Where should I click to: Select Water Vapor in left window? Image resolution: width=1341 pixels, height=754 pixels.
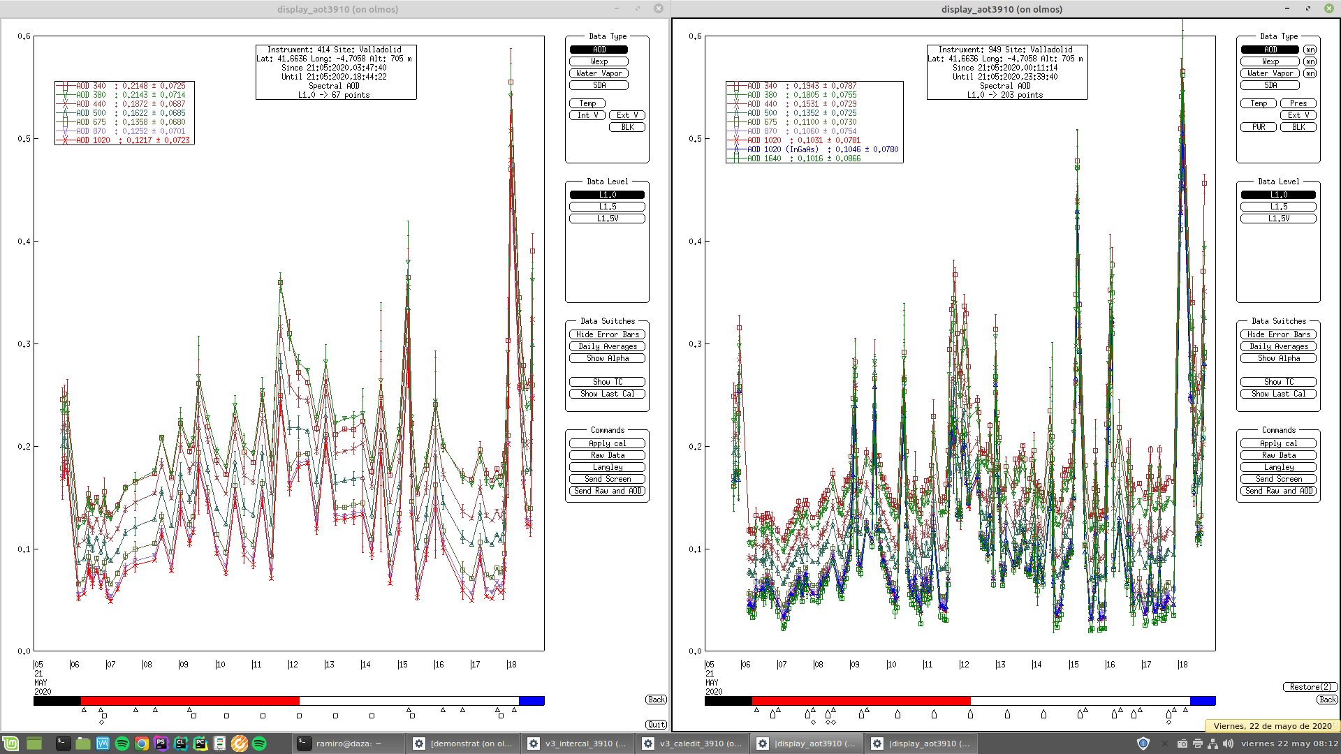[599, 73]
